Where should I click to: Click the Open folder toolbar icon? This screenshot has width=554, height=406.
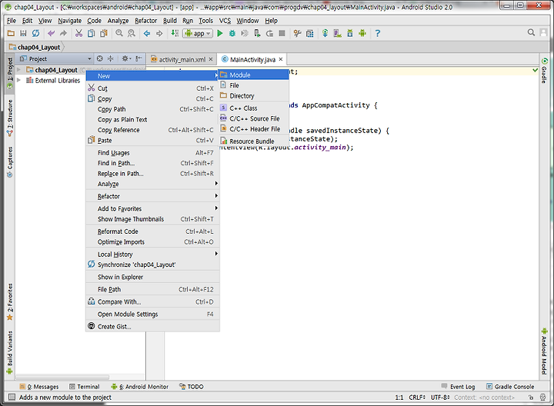[x=11, y=33]
